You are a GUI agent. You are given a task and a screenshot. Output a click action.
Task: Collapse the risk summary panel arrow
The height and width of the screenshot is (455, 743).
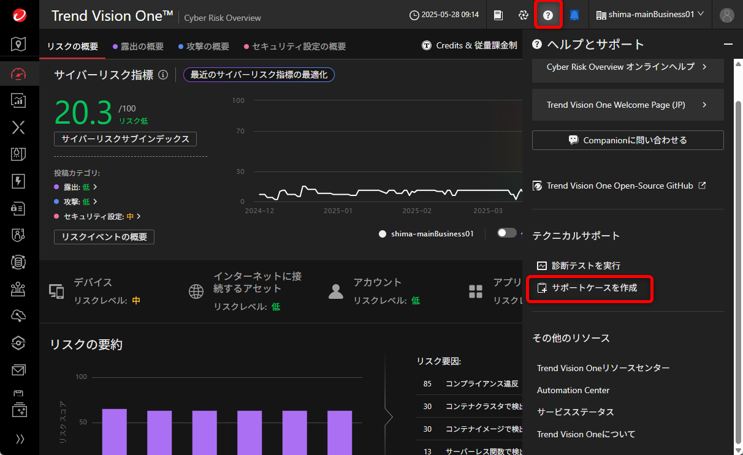[388, 417]
